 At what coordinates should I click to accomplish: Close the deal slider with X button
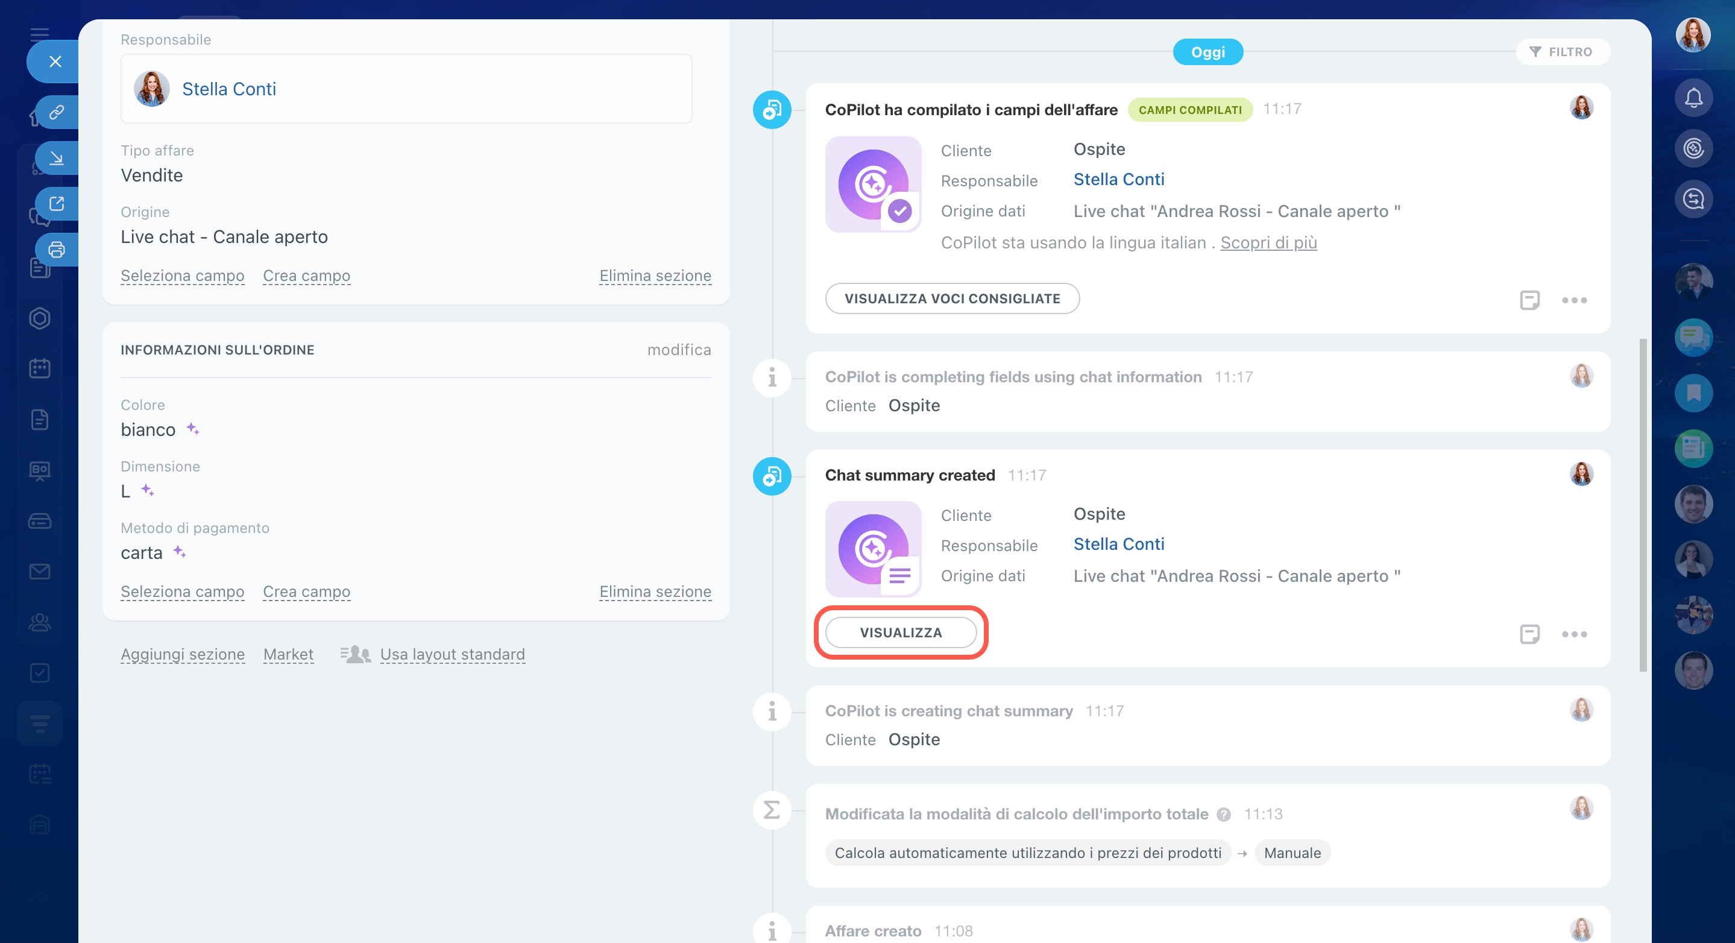click(x=55, y=61)
